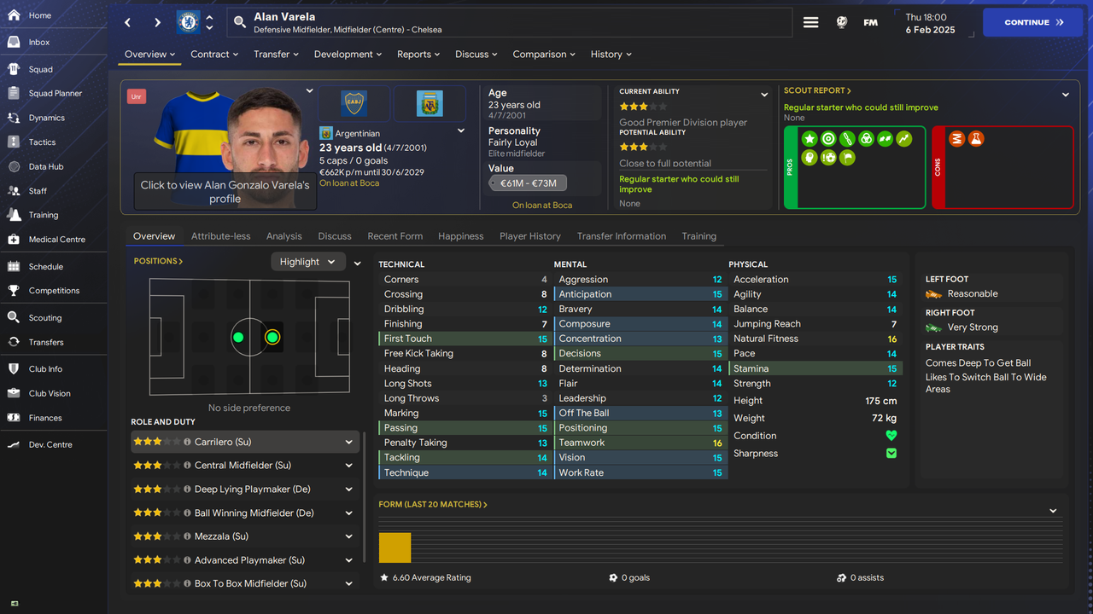Toggle the Unr status badge
Viewport: 1093px width, 614px height.
point(137,96)
